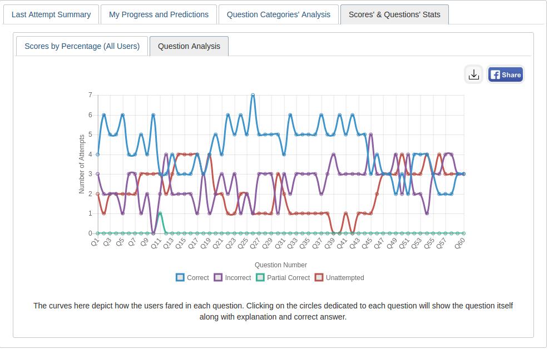This screenshot has width=549, height=349.
Task: Click the Incorrect data point for Q1
Action: (x=98, y=174)
